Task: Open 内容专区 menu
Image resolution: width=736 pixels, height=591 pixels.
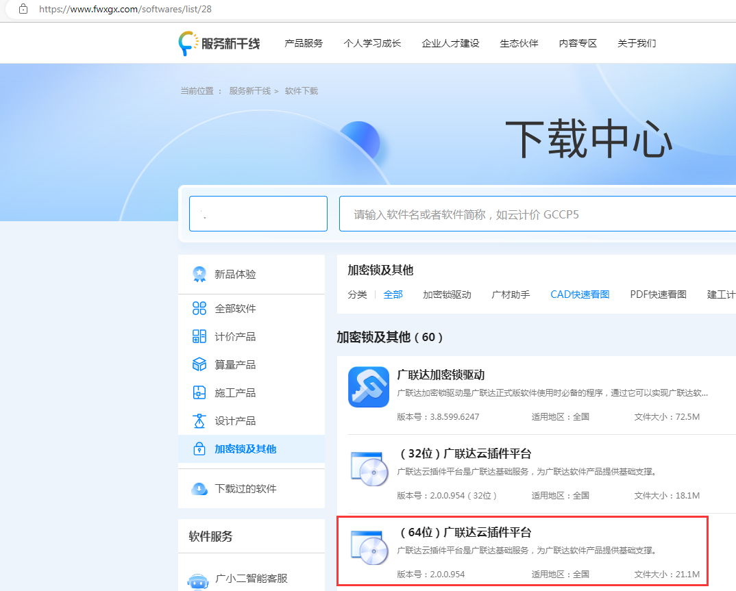Action: pos(578,44)
